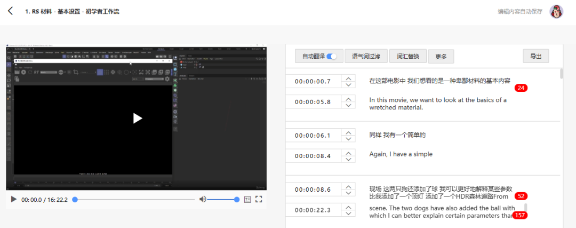576x228 pixels.
Task: Edit the 00:00:06.1 time field
Action: pyautogui.click(x=314, y=135)
